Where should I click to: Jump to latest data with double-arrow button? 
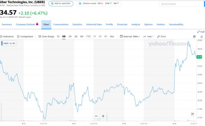point(192,114)
